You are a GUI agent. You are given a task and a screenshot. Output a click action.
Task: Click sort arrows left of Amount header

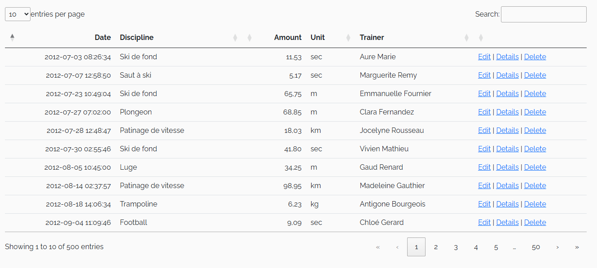tap(250, 38)
